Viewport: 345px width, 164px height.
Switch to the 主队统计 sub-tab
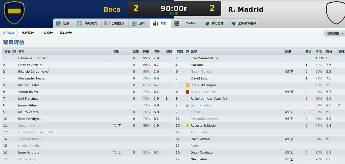[x=47, y=33]
